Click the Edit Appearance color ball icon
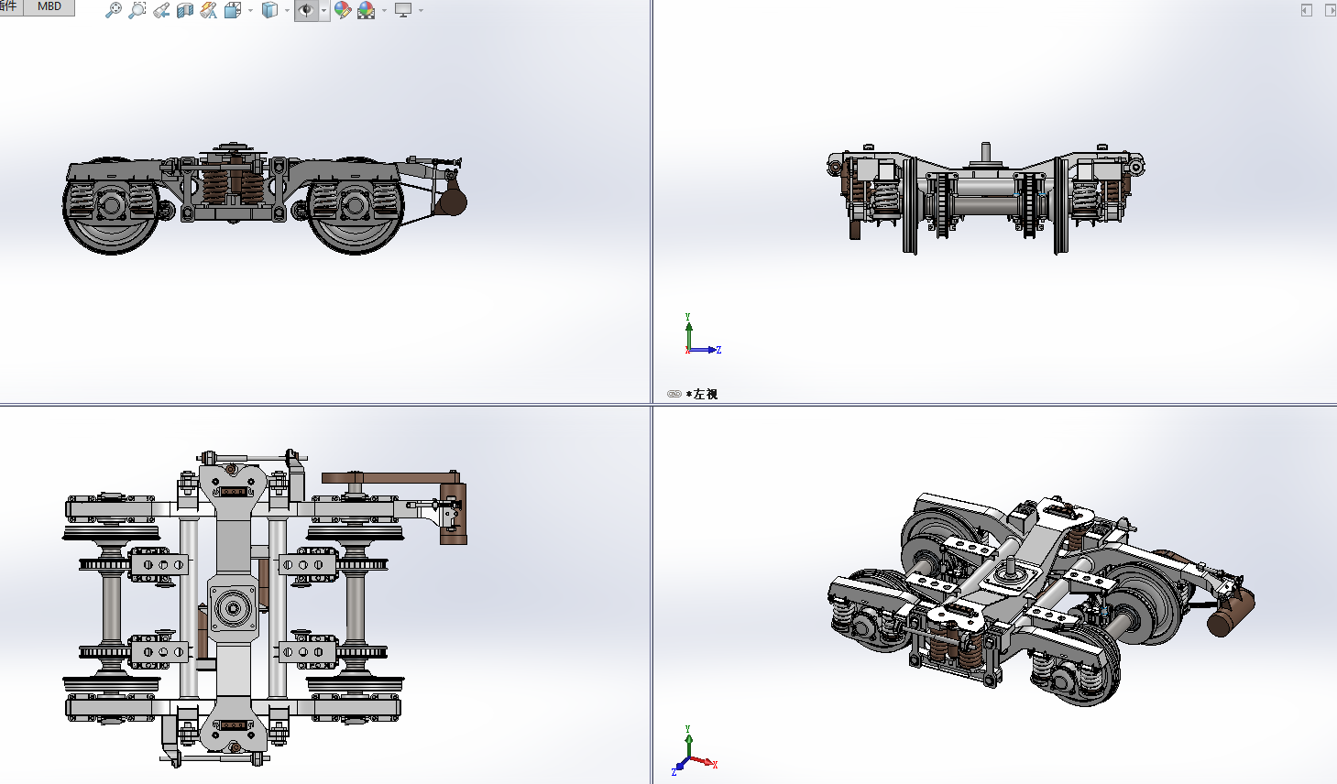 pyautogui.click(x=343, y=10)
